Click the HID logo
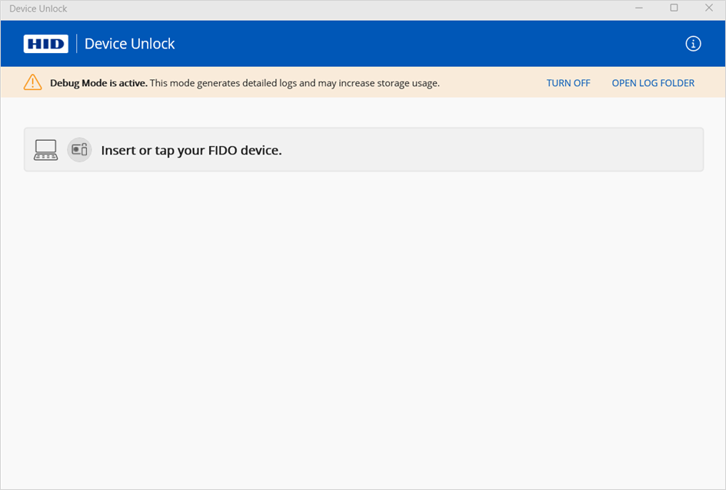The width and height of the screenshot is (726, 490). 46,44
